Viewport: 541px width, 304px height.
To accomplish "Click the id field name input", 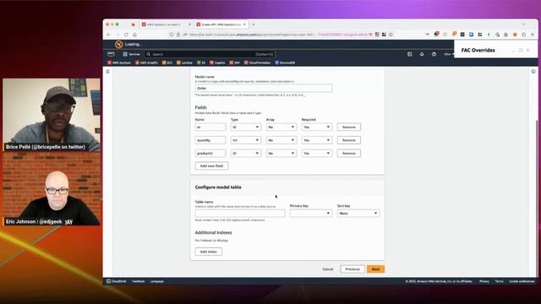I will (x=210, y=128).
